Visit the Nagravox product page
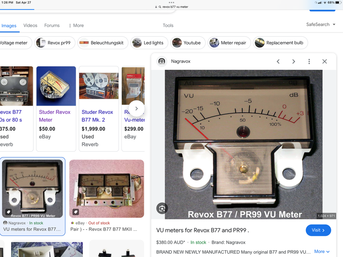Screen dimensions: 343x257 tap(318, 230)
